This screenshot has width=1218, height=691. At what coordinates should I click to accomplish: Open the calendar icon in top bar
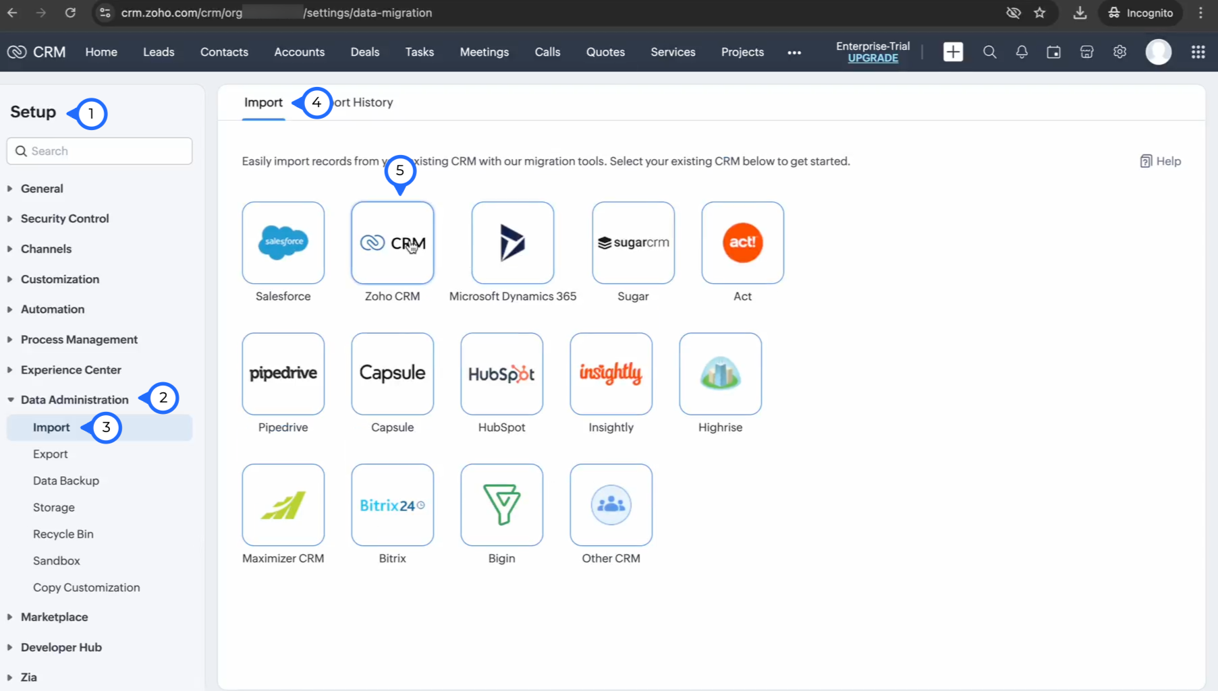tap(1053, 52)
